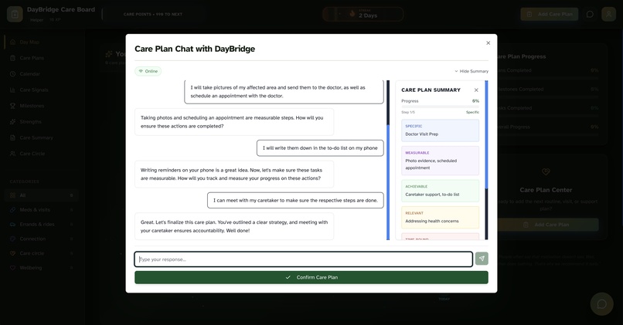
Task: Close the Care Plan Chat dialog
Action: (489, 43)
